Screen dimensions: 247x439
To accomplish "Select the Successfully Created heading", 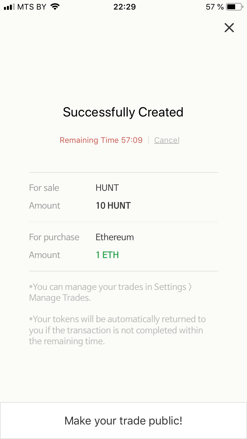I will coord(123,113).
